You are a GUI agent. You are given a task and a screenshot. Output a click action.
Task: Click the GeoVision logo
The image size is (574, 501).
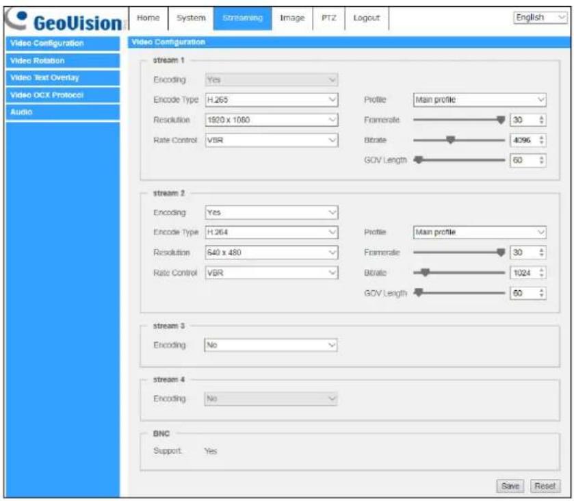(x=64, y=21)
